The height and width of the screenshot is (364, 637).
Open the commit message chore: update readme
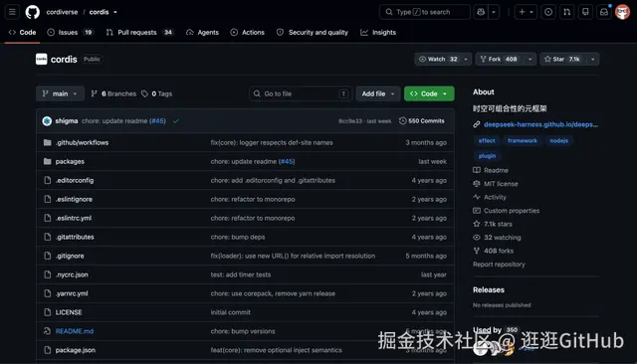click(x=114, y=121)
